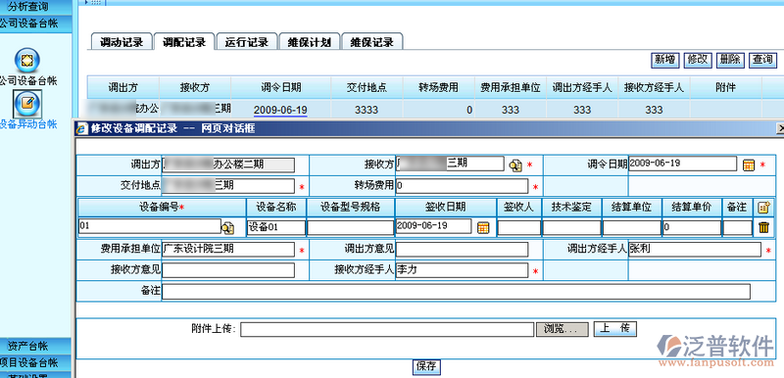
Task: Switch to the 维保计划 tab
Action: point(310,42)
